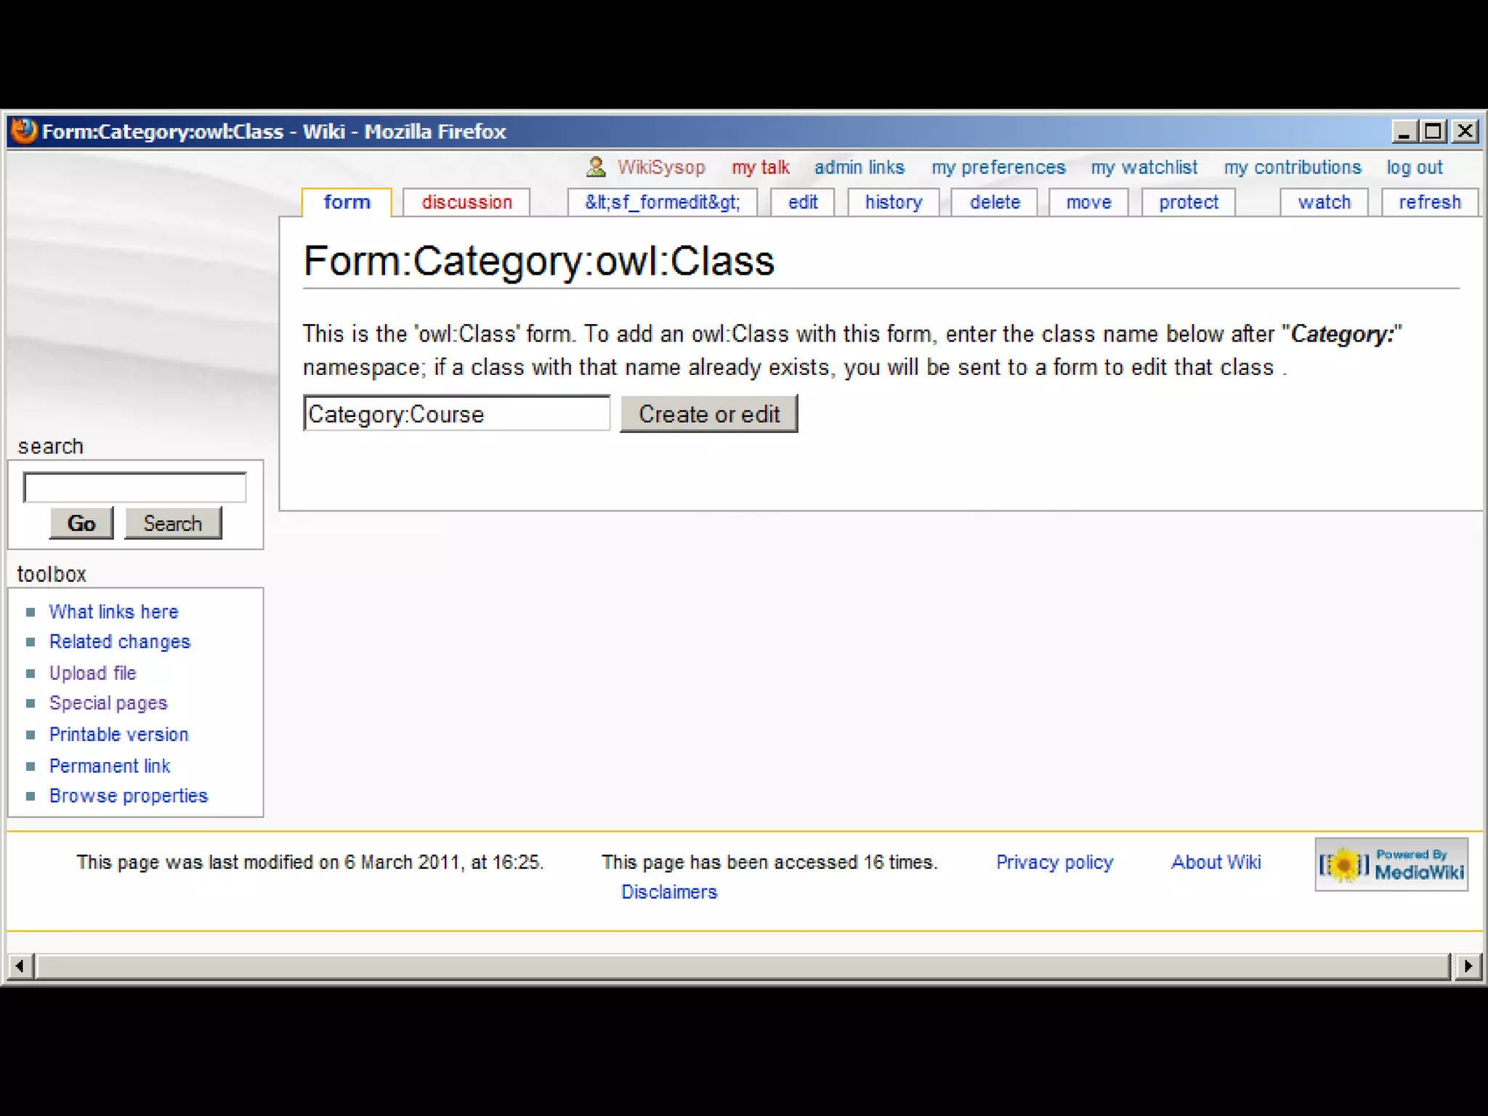Click the left arrow of horizontal scrollbar

pos(20,966)
